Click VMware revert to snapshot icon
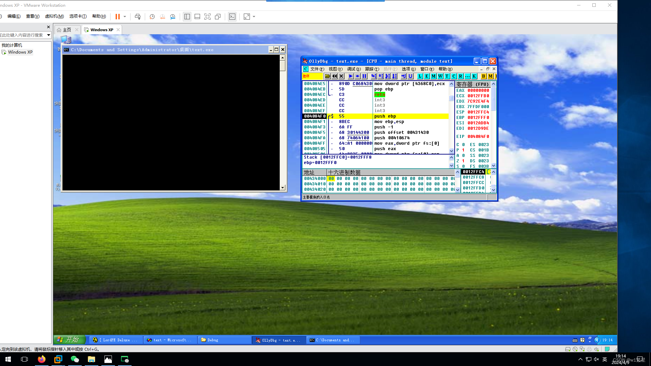 pos(162,17)
